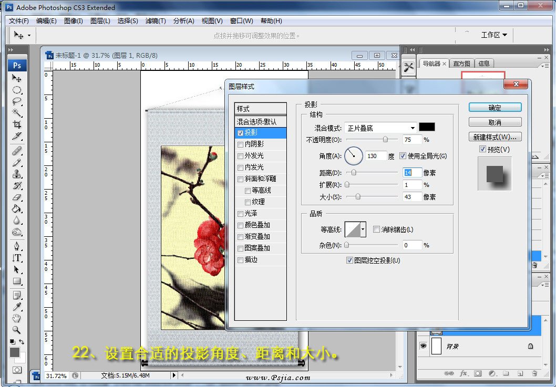Switch to the 信息 tab
This screenshot has width=556, height=387.
(x=484, y=64)
